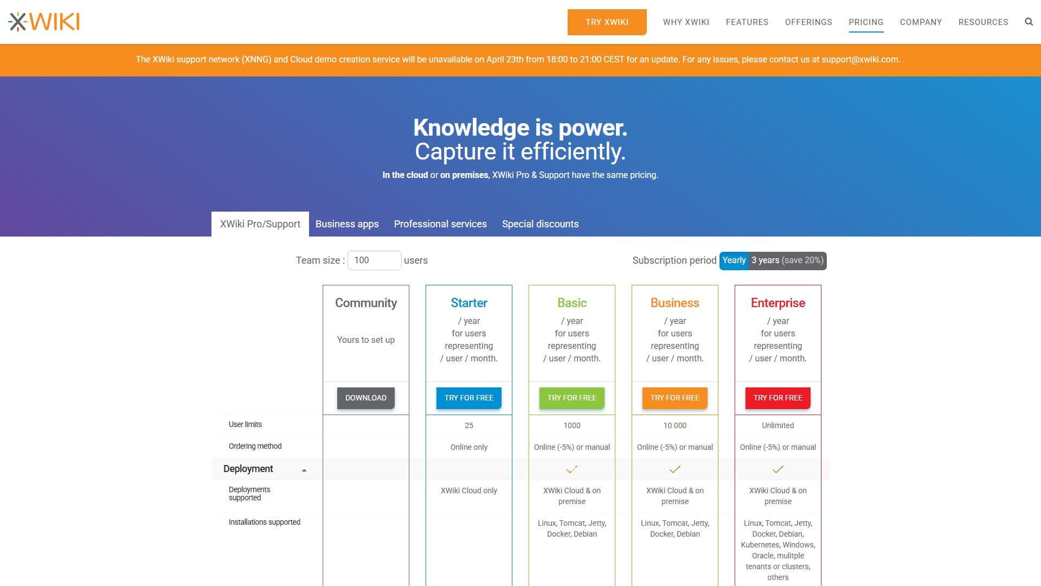Click Yours to set up text
1041x586 pixels.
366,340
